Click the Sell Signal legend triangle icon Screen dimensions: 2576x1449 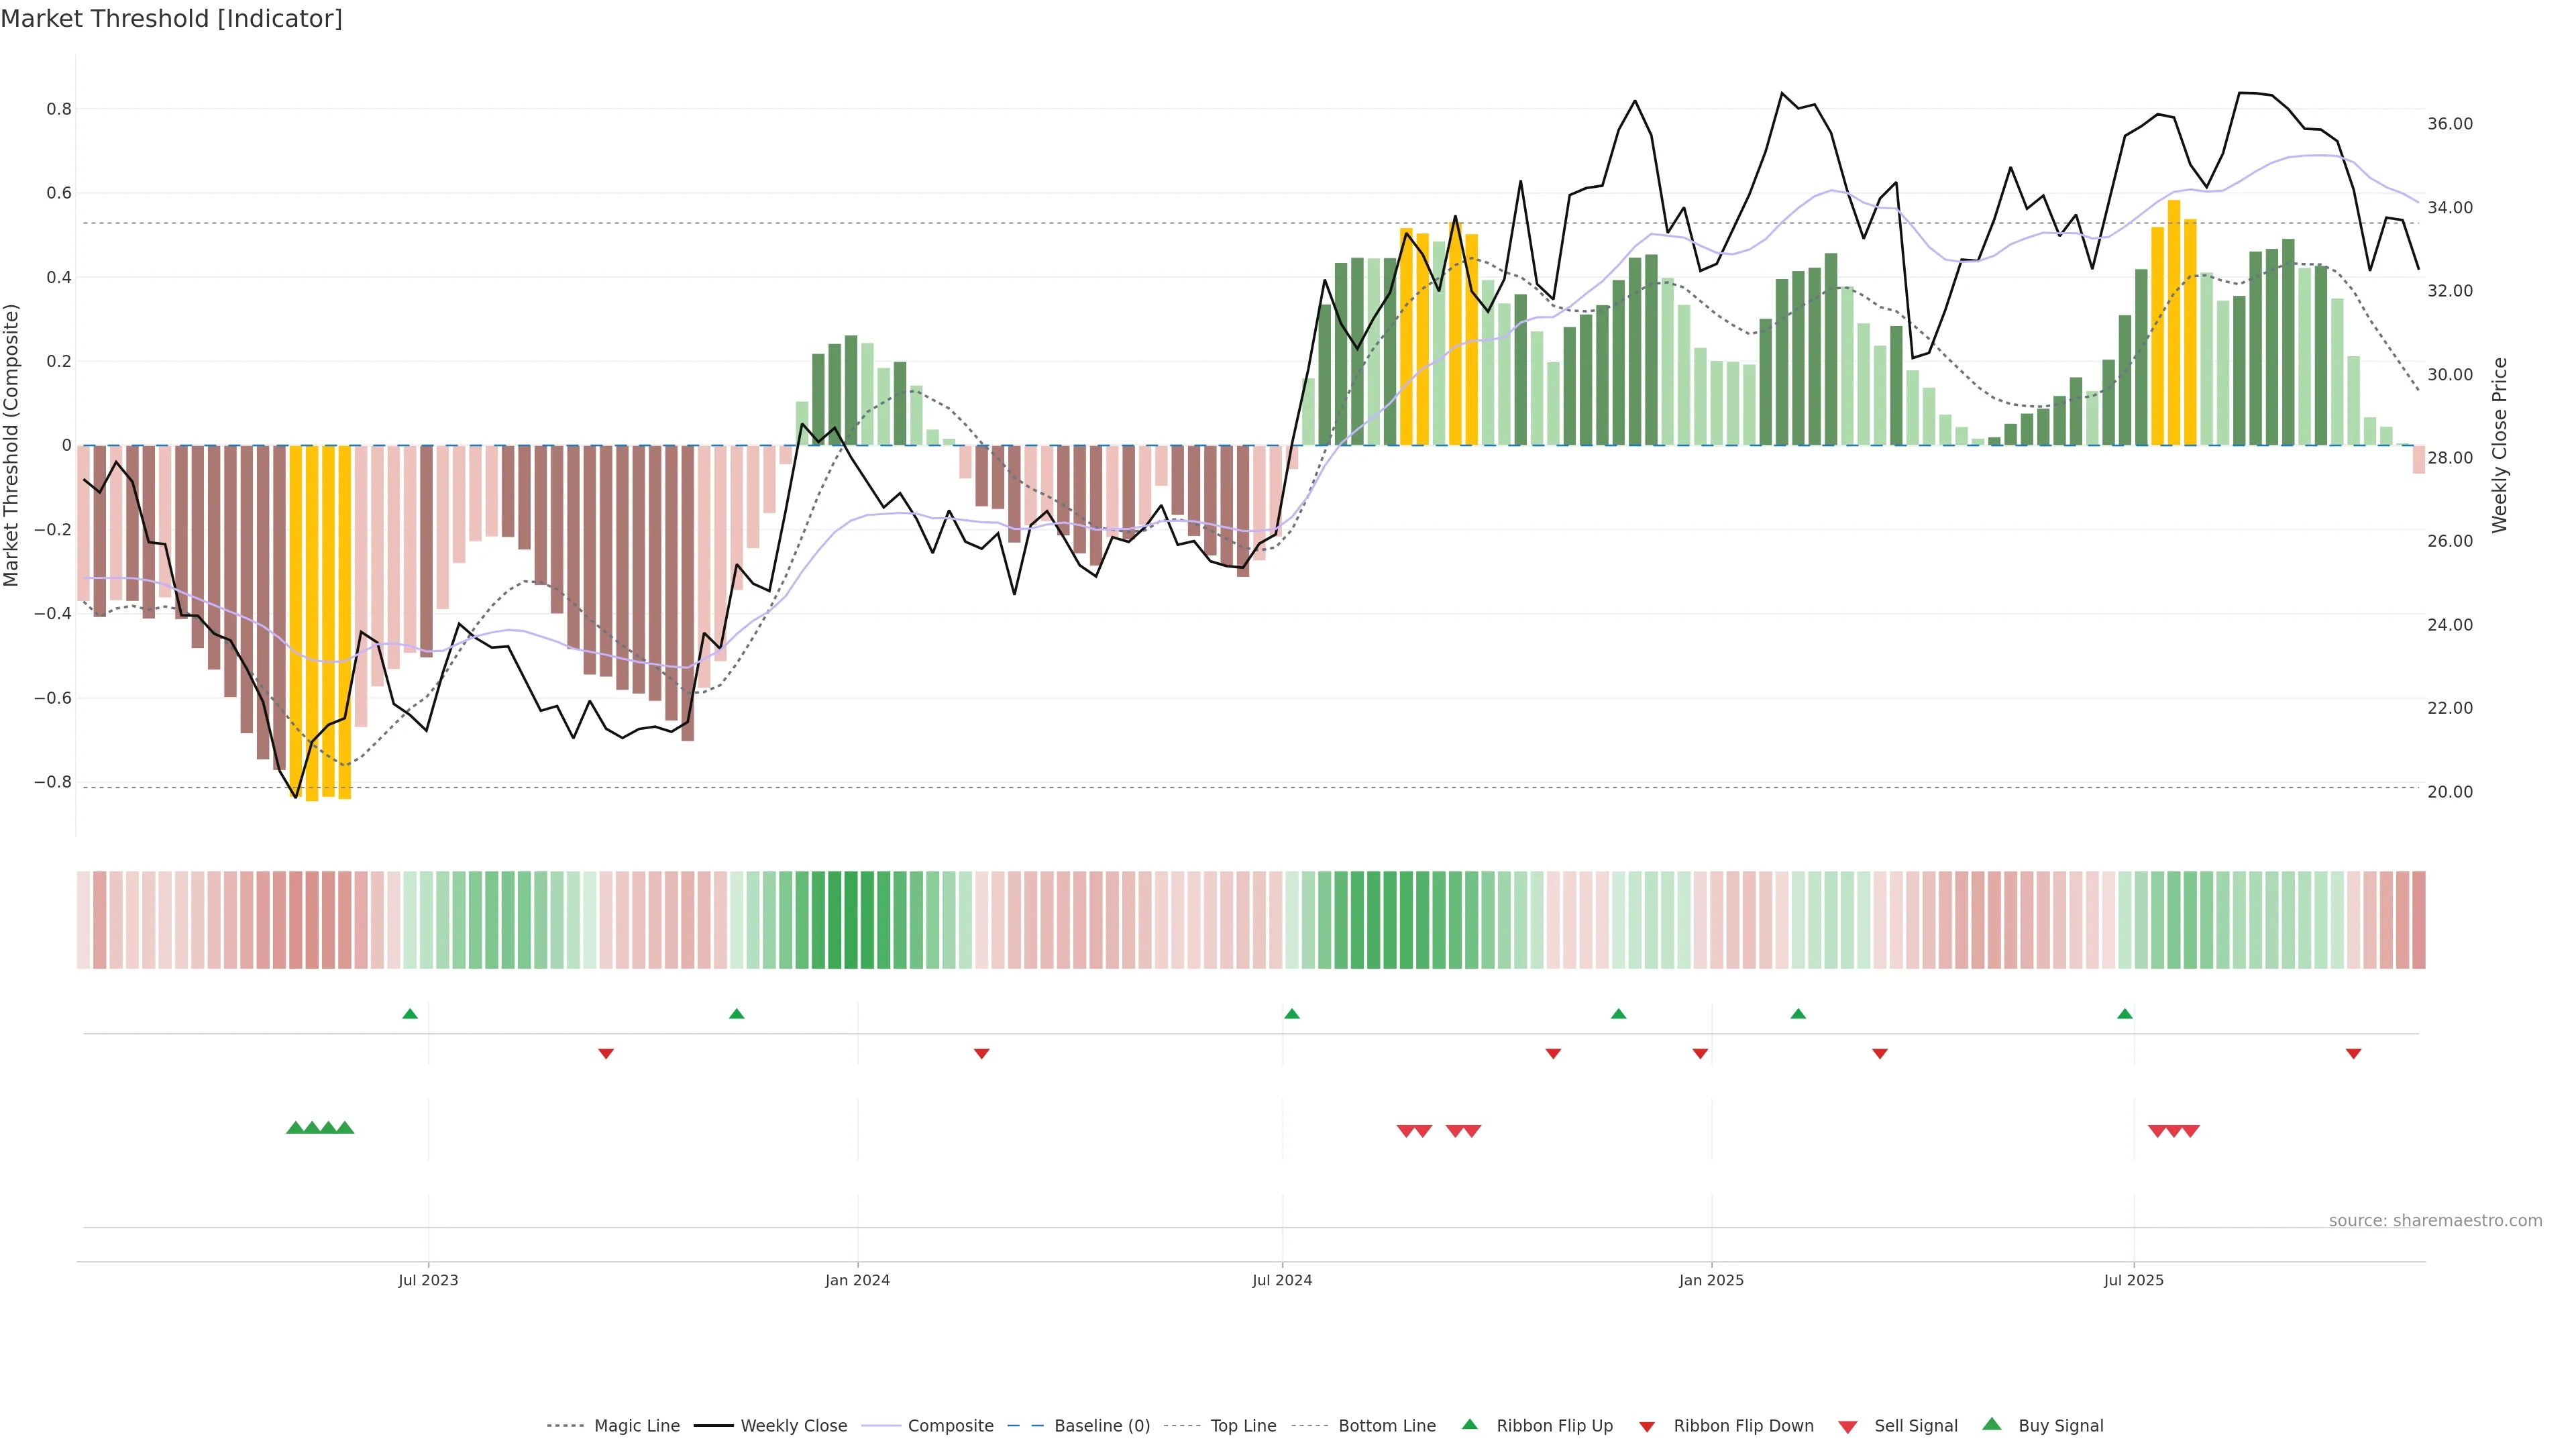(x=1847, y=1426)
